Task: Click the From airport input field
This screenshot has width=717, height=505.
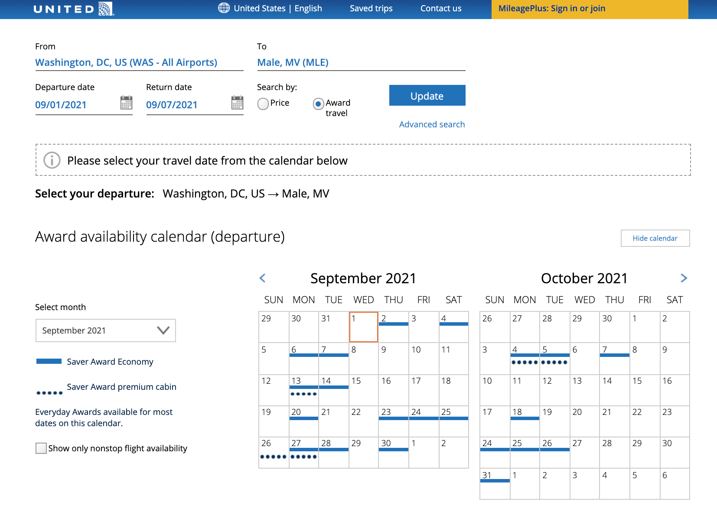Action: 139,62
